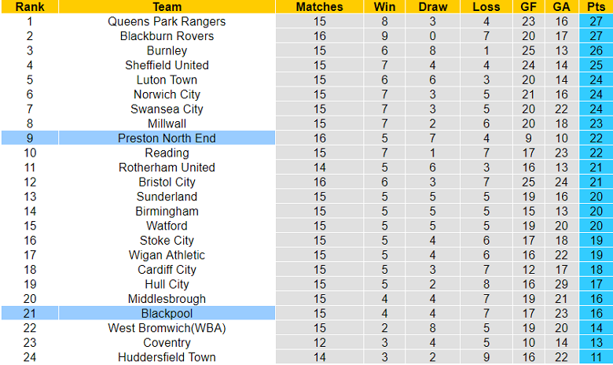Click the Draw column header

point(433,7)
